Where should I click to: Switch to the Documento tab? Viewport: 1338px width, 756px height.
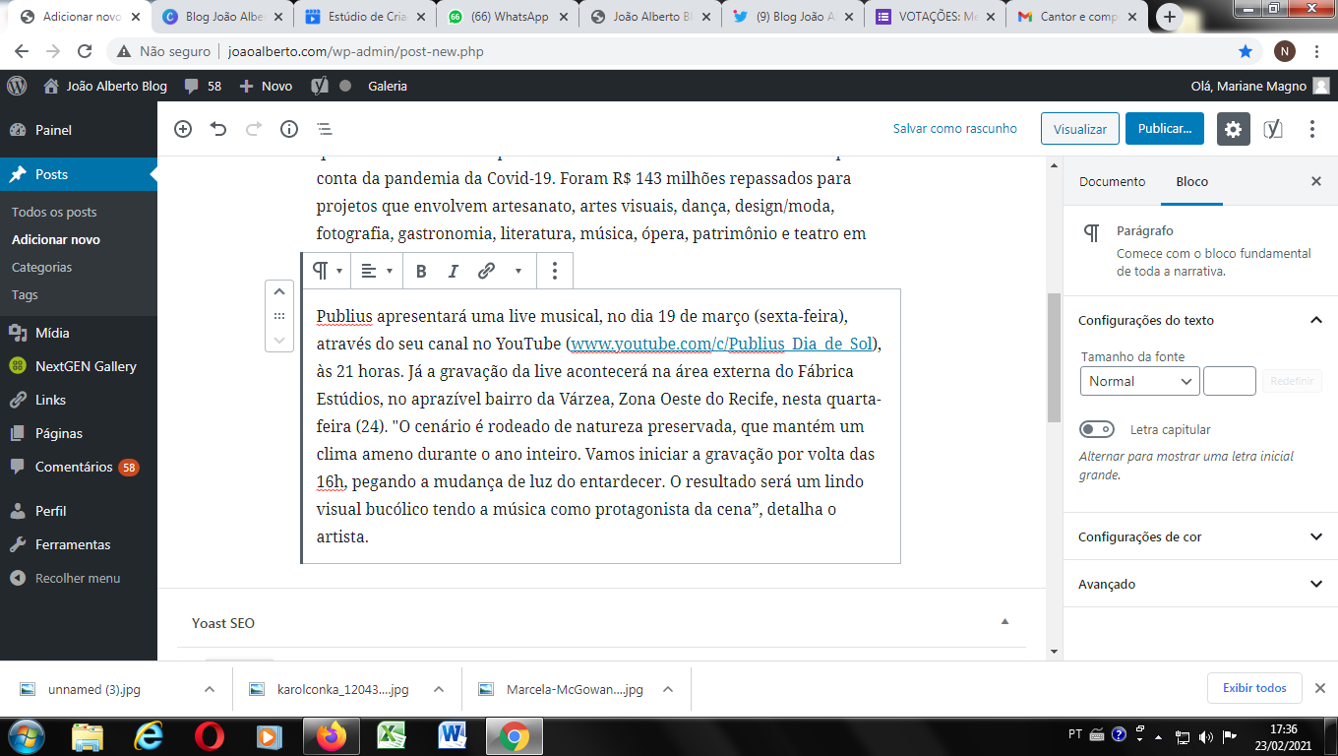coord(1112,181)
